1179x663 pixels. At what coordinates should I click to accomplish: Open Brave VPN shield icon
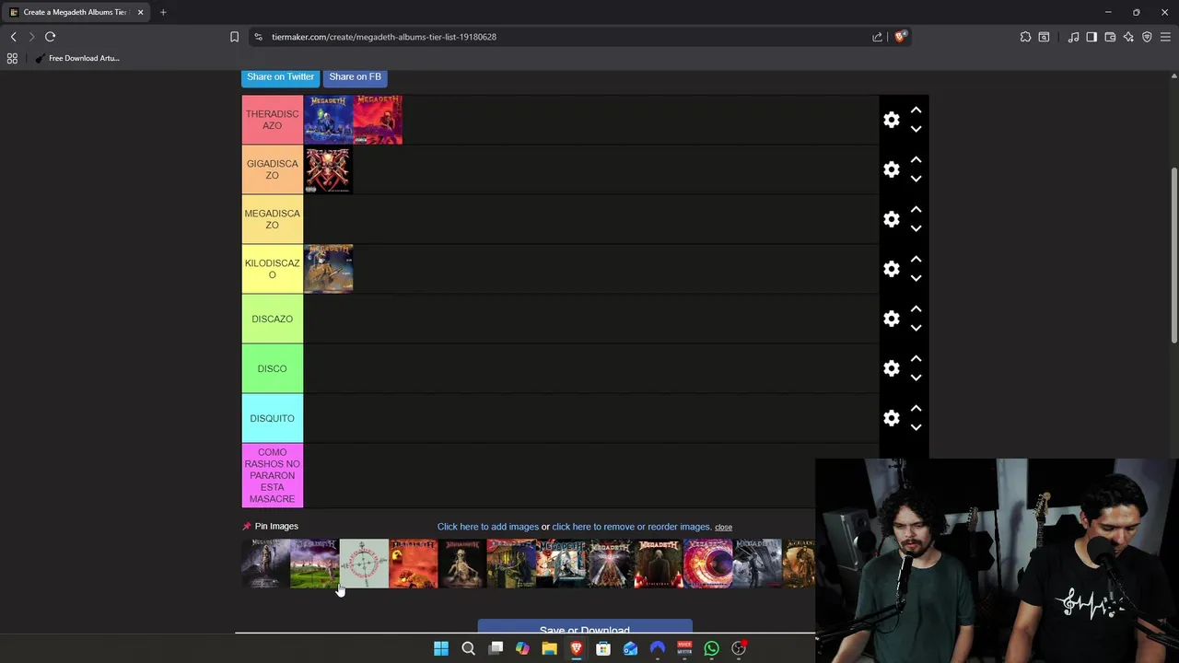(x=1147, y=37)
